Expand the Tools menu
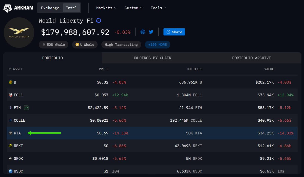 158,8
